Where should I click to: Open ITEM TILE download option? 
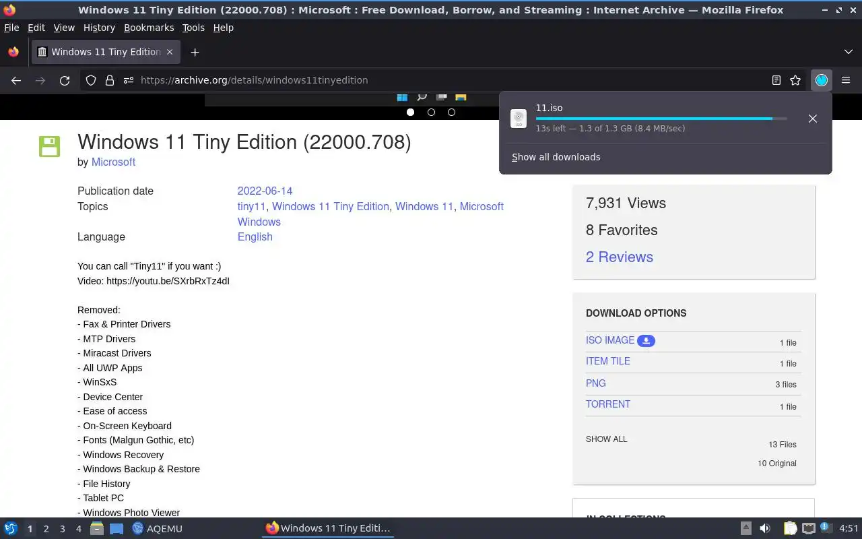pyautogui.click(x=608, y=361)
